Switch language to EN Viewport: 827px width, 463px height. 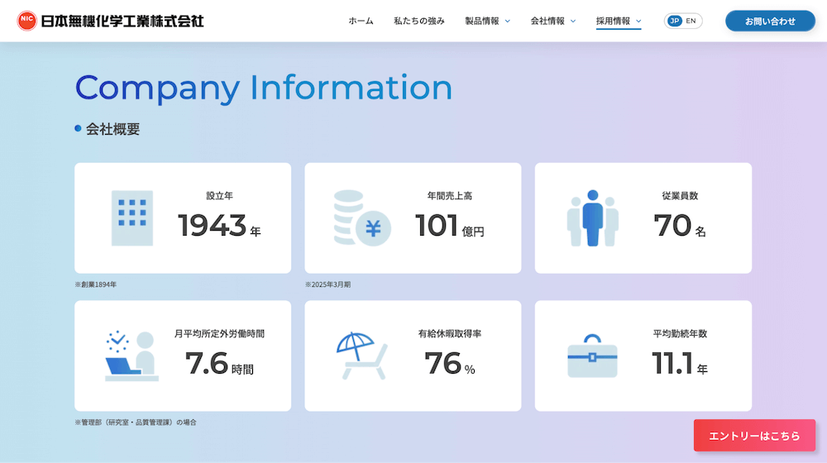coord(691,21)
